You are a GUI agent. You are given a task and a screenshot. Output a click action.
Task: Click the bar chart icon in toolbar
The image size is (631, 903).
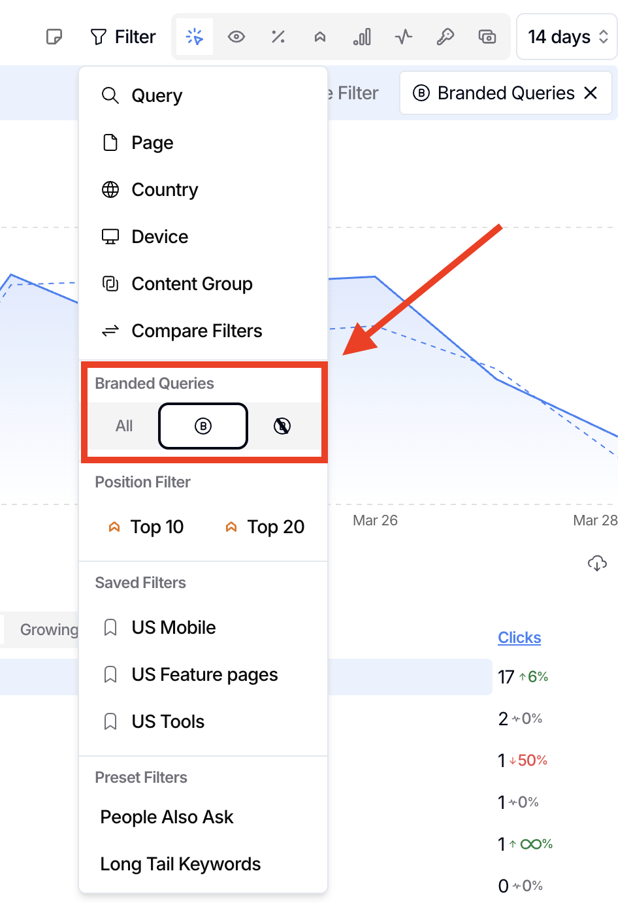pos(362,37)
